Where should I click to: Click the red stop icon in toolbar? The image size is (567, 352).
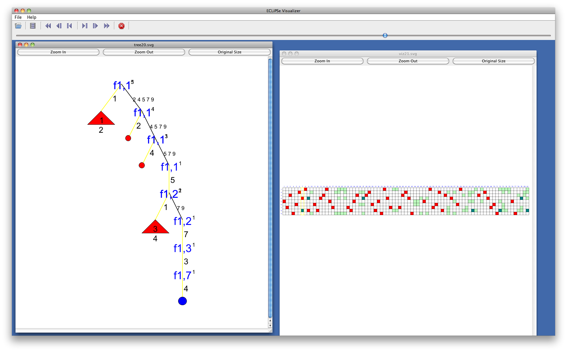point(121,26)
